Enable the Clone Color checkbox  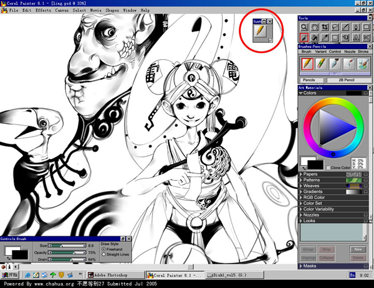point(328,167)
